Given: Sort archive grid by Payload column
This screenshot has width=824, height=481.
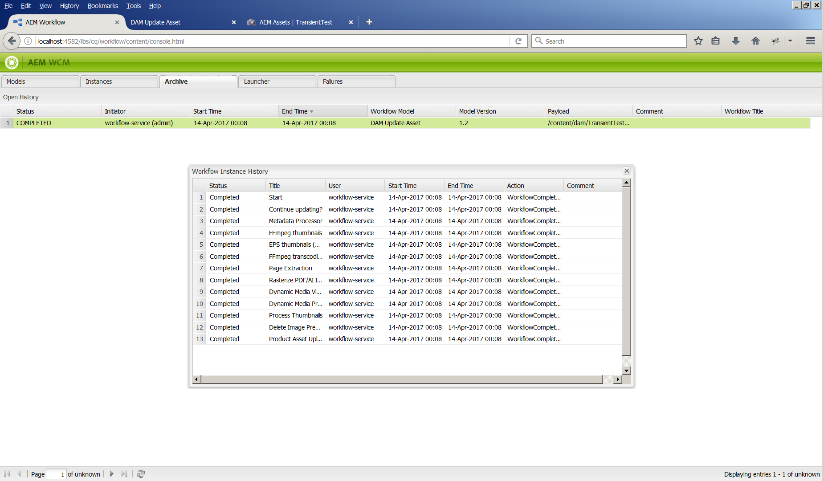Looking at the screenshot, I should coord(588,111).
